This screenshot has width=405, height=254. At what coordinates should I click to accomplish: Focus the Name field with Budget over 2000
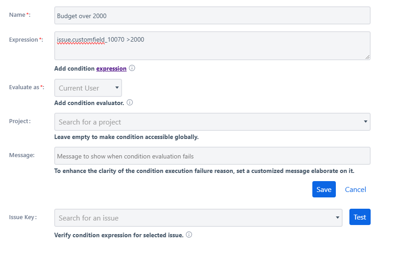(x=212, y=16)
